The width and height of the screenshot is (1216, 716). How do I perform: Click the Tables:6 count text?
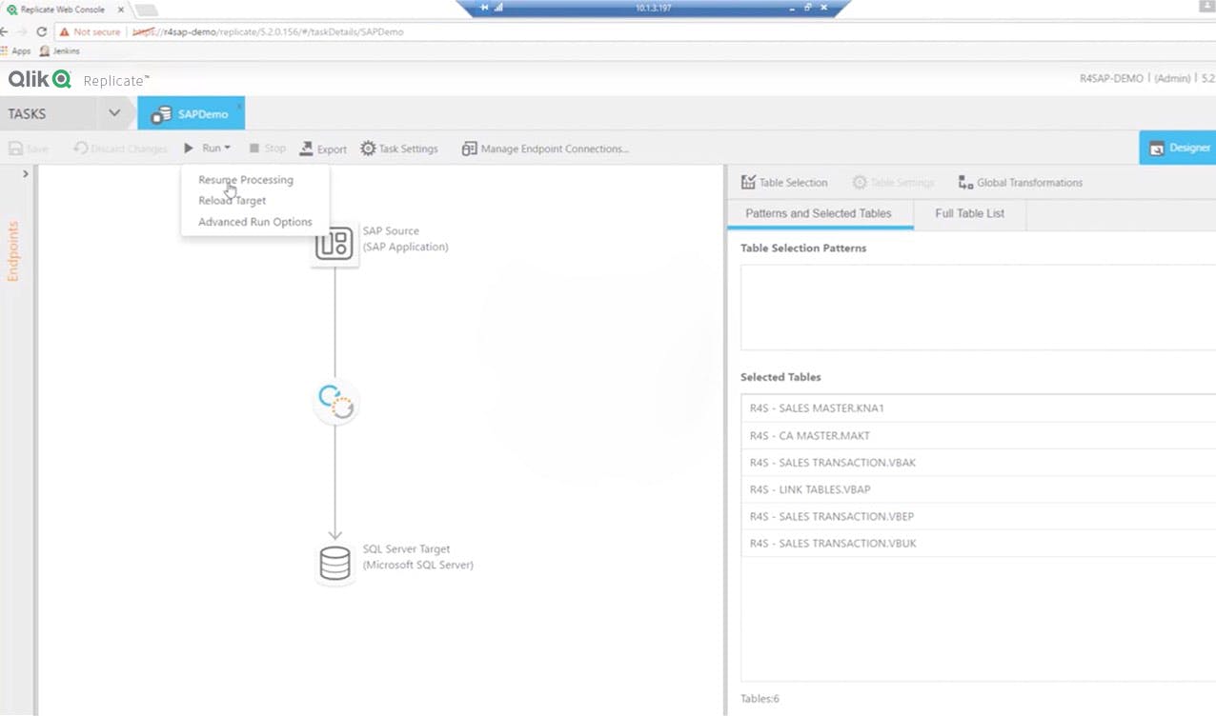(x=760, y=699)
